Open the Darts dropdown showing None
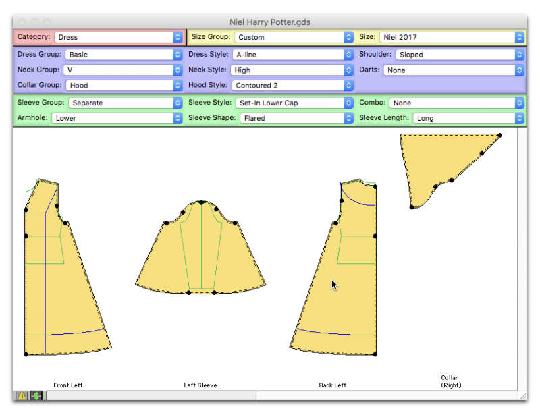This screenshot has width=540, height=415. [x=454, y=70]
